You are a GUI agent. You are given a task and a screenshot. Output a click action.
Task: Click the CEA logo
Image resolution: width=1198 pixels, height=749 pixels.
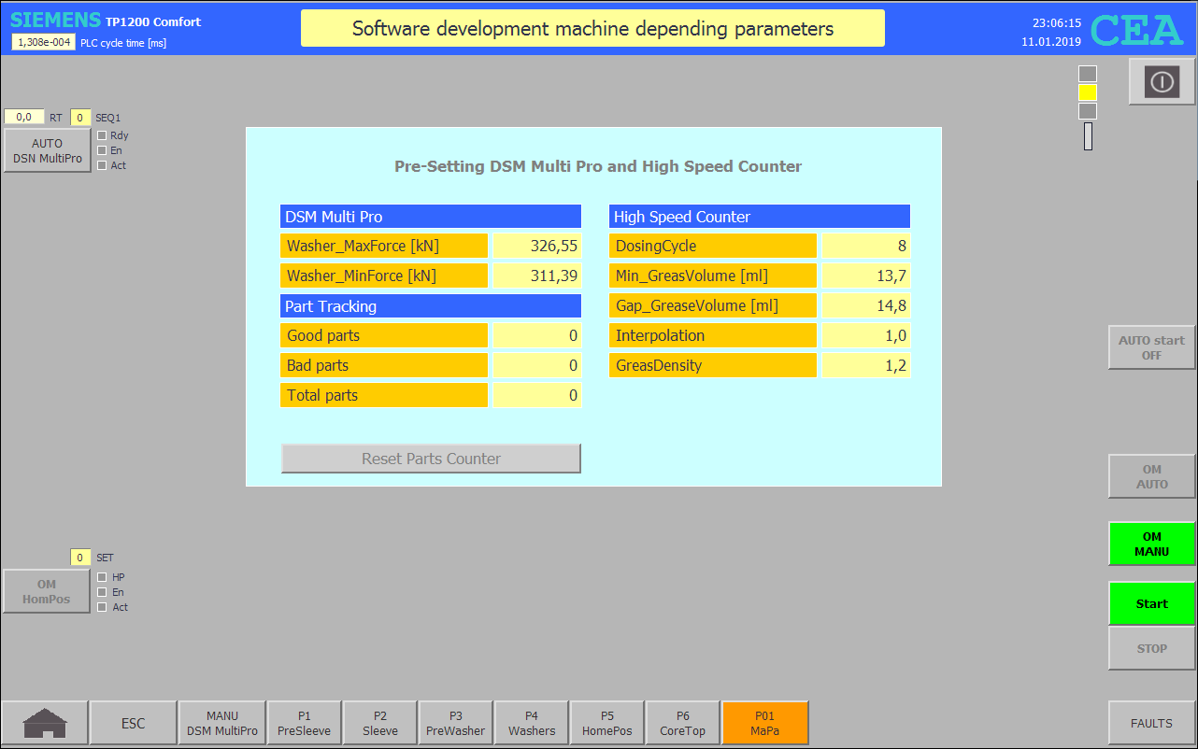1136,30
